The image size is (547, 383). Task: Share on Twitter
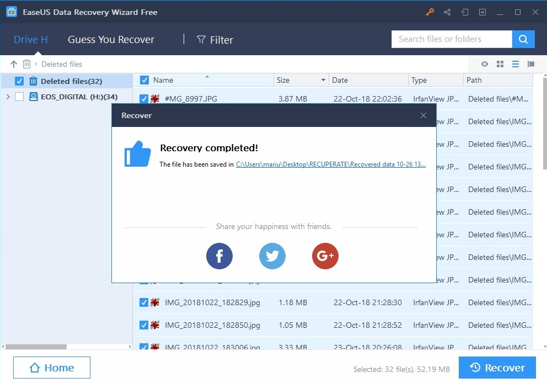point(272,256)
